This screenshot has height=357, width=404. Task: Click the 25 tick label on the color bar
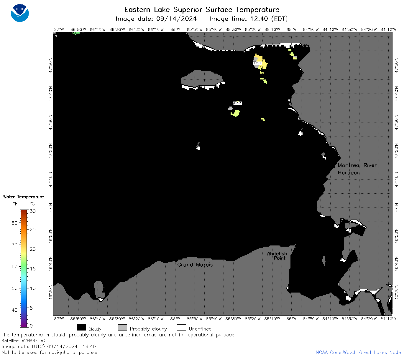point(33,229)
